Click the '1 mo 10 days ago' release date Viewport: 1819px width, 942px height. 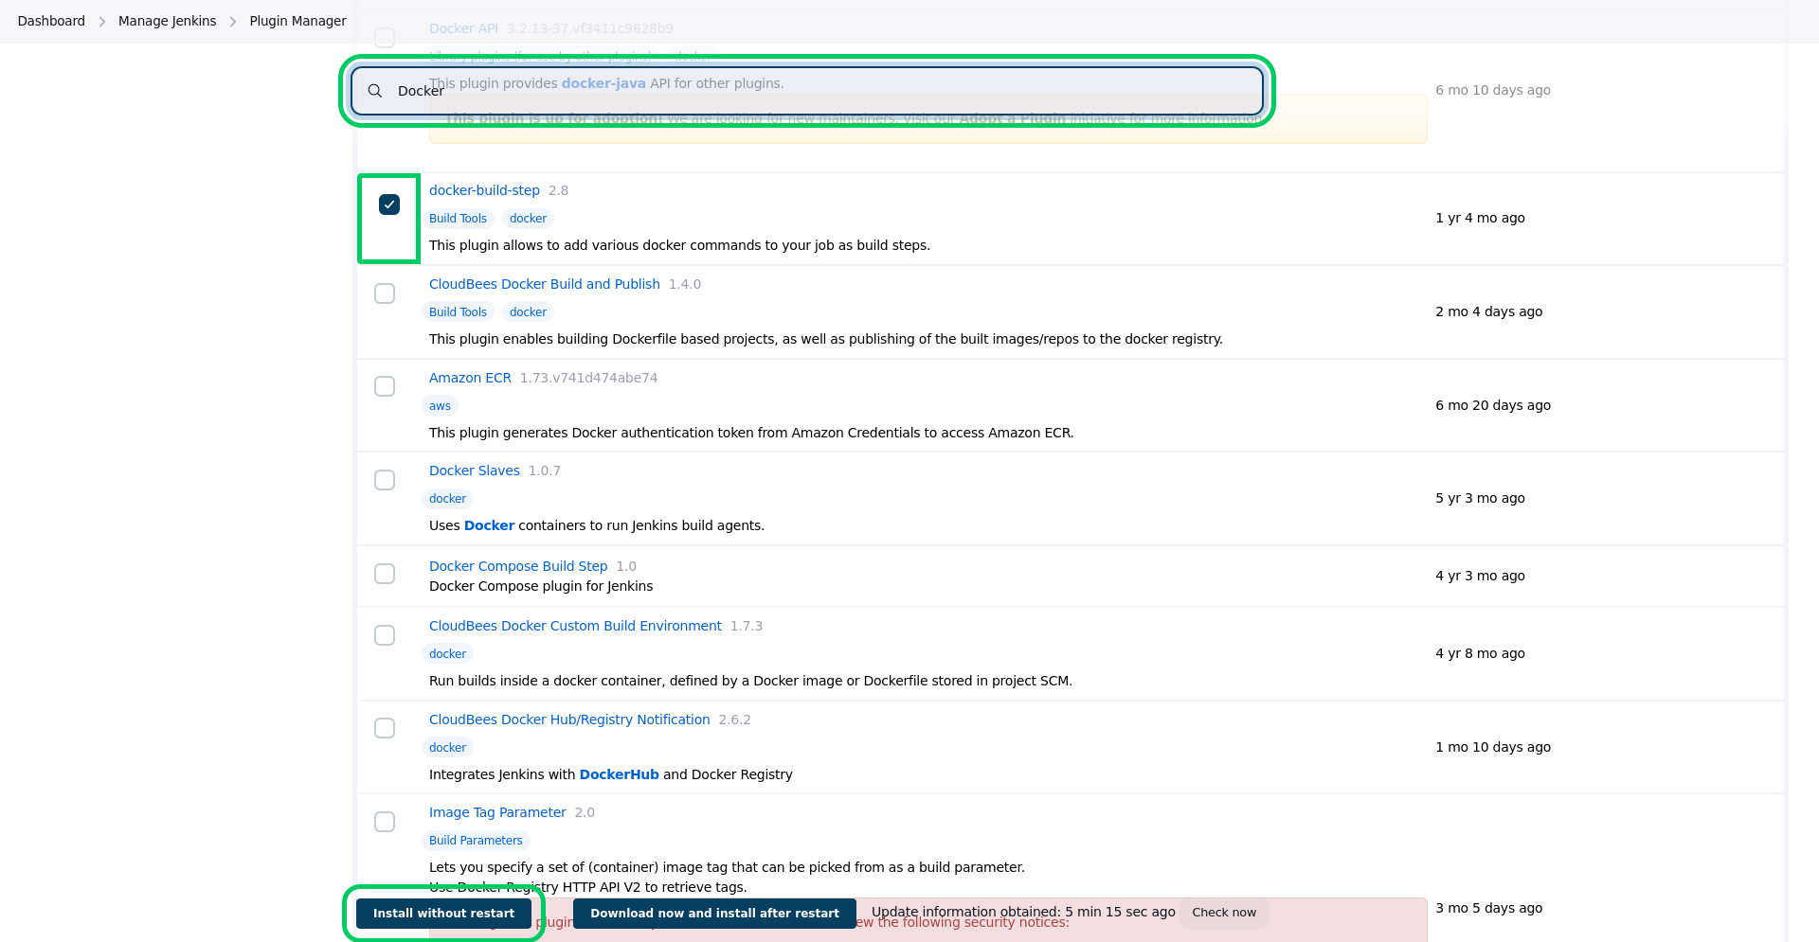pos(1493,747)
